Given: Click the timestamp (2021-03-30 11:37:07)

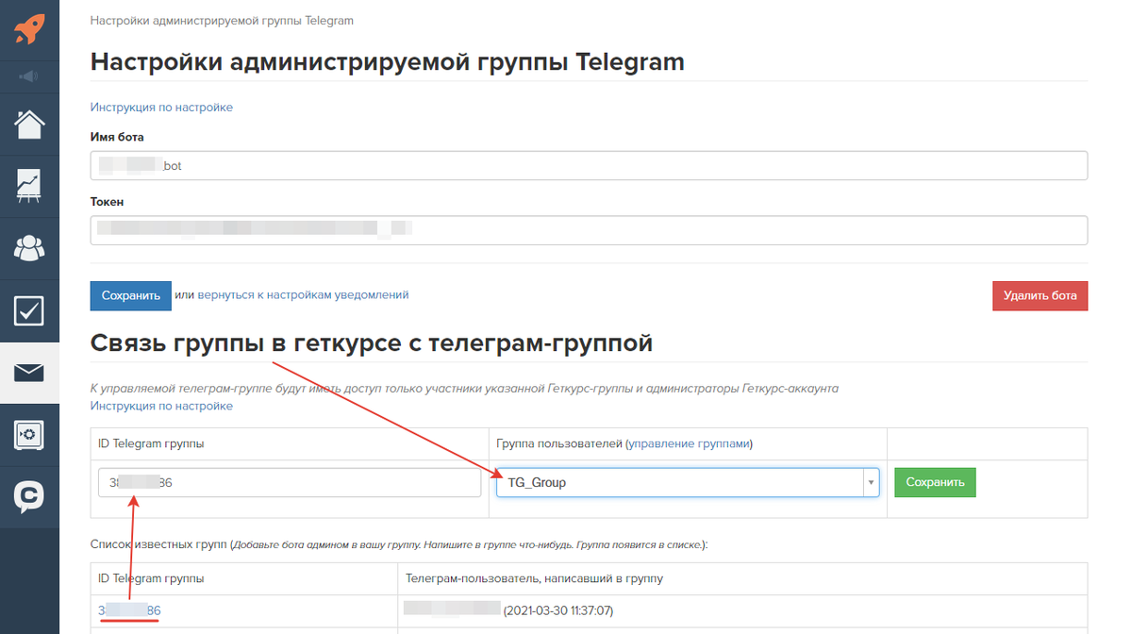Looking at the screenshot, I should click(558, 611).
